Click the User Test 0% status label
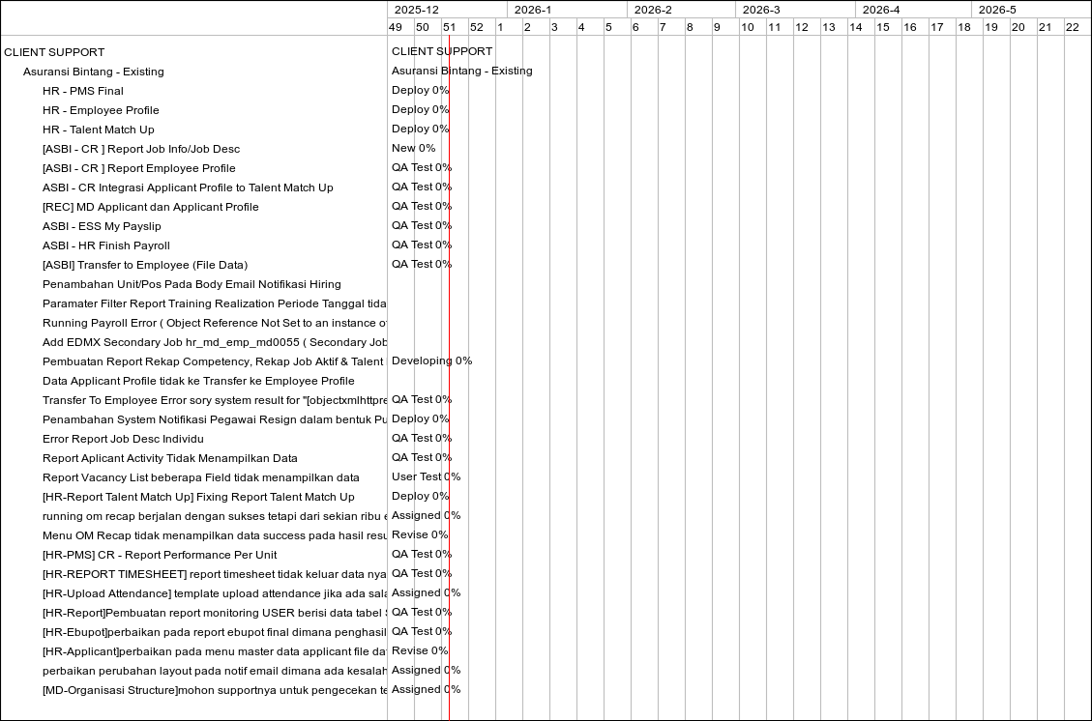Image resolution: width=1092 pixels, height=721 pixels. pyautogui.click(x=426, y=476)
